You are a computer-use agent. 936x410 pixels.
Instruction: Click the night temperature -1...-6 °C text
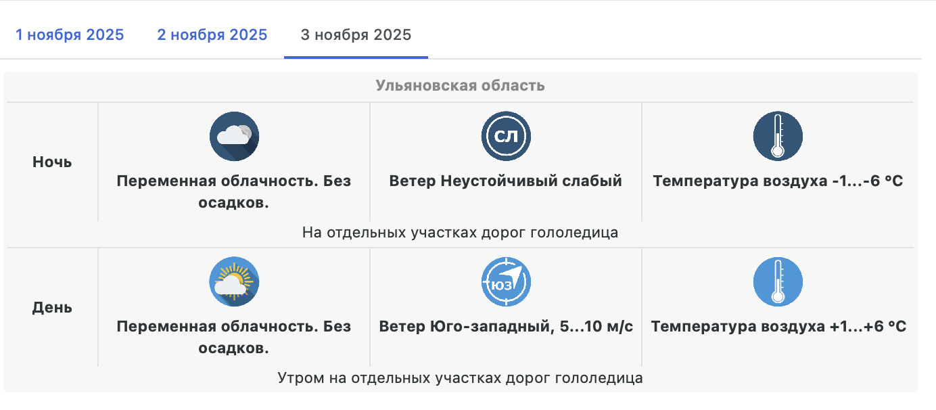point(778,181)
